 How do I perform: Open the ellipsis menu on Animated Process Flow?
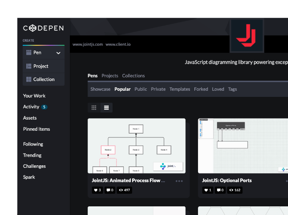click(x=179, y=181)
